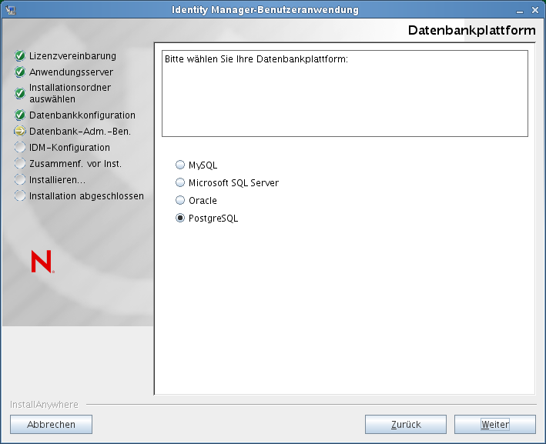Open the window menu icon in title bar
The height and width of the screenshot is (444, 546).
(x=11, y=10)
